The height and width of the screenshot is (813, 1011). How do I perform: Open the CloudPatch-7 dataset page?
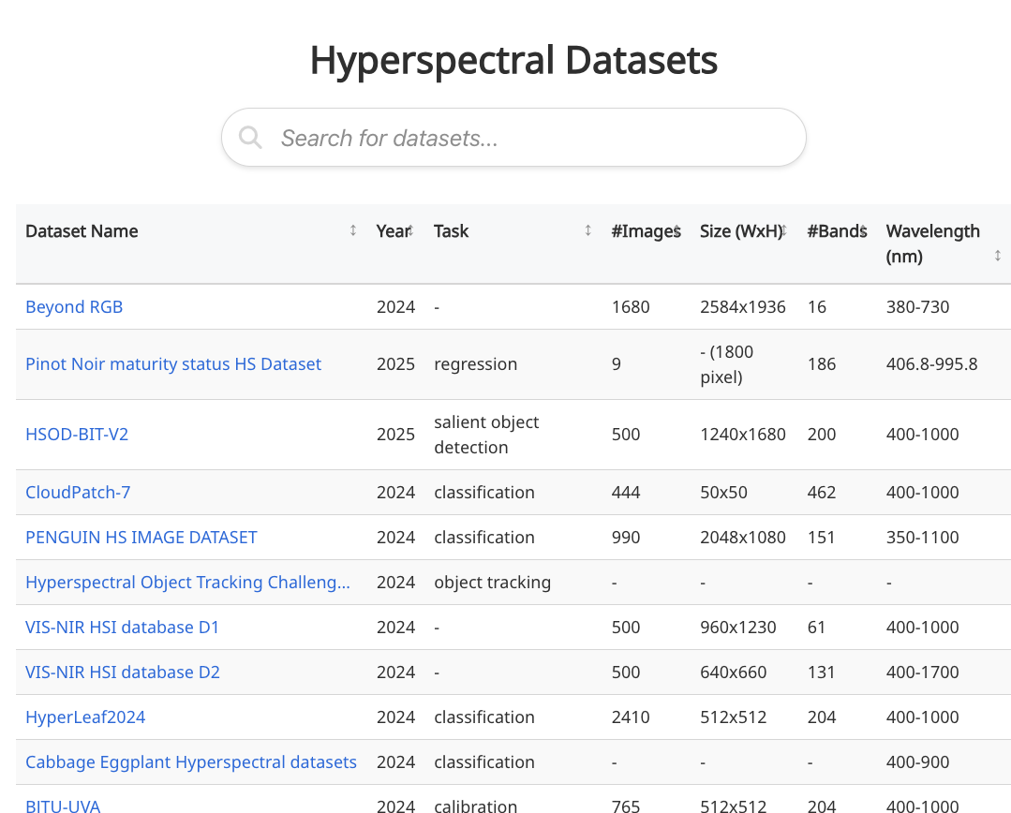coord(78,492)
